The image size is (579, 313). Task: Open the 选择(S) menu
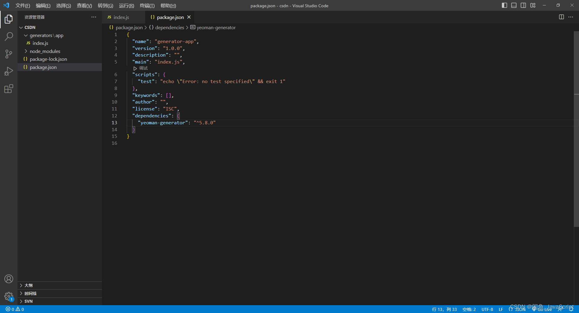(x=64, y=6)
